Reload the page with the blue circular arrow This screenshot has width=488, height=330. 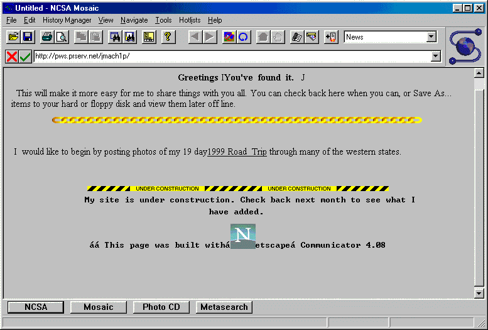244,37
